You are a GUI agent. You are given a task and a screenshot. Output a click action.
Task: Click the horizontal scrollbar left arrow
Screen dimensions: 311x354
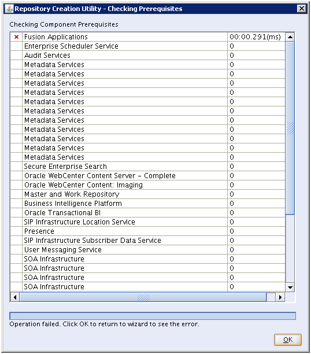pyautogui.click(x=15, y=297)
